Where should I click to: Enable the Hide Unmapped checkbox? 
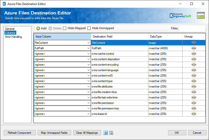pyautogui.click(x=89, y=28)
